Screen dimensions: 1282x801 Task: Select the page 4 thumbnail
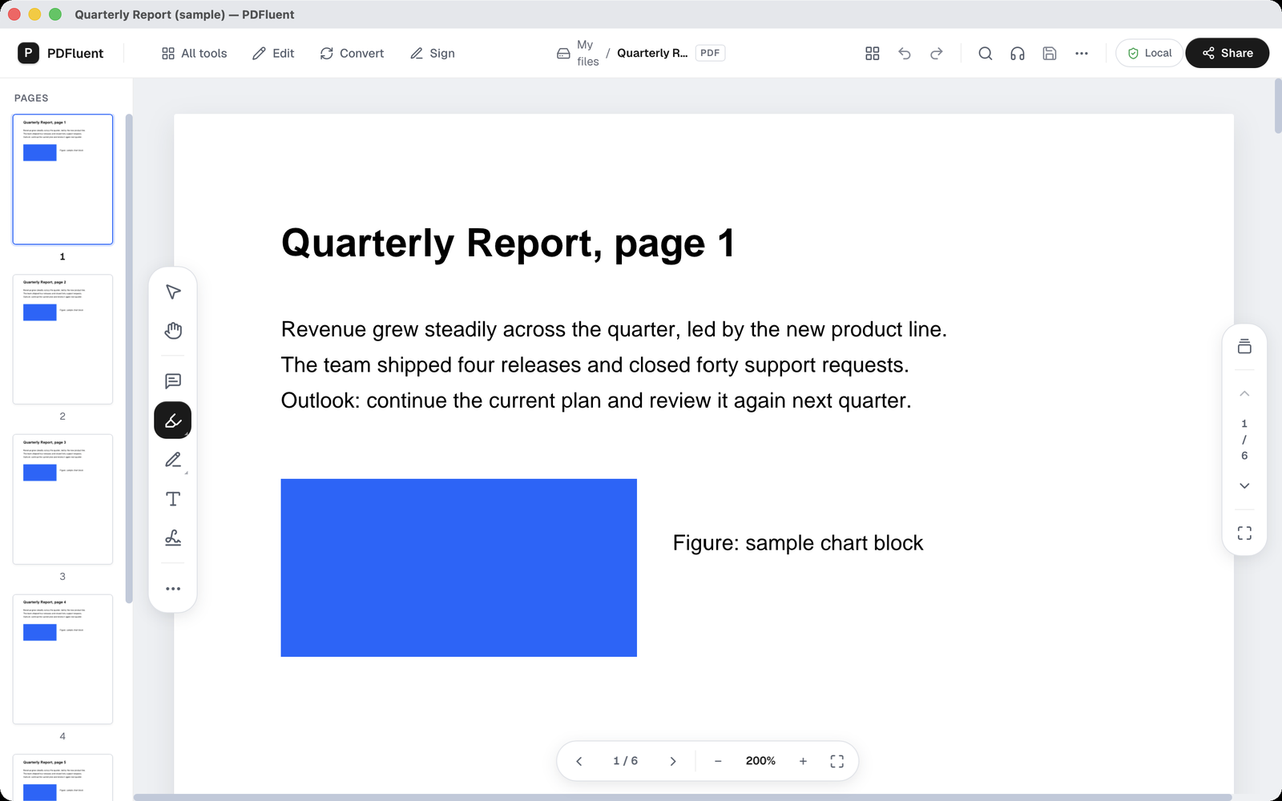click(62, 659)
